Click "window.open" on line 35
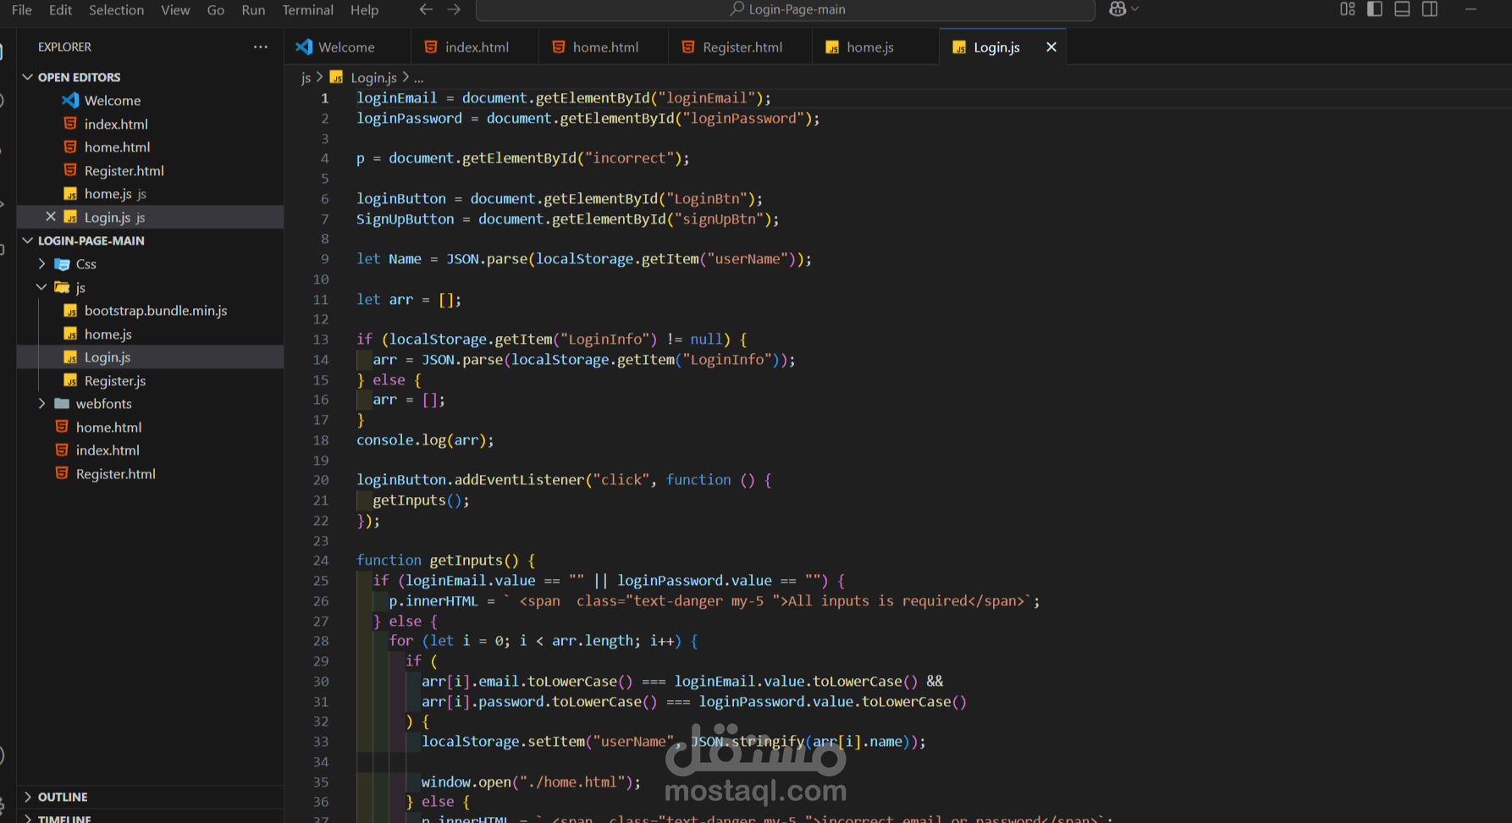This screenshot has width=1512, height=823. 466,782
